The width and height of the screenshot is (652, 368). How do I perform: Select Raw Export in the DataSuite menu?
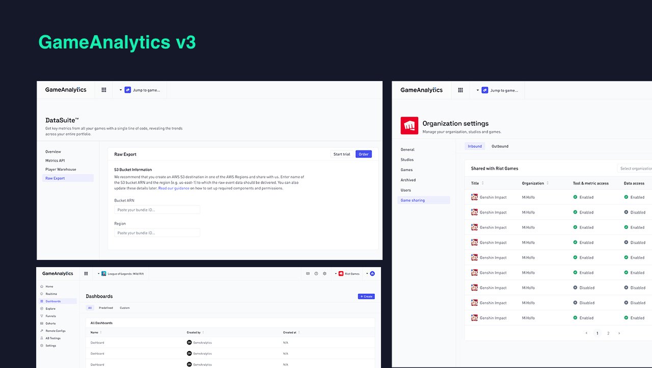pos(68,178)
